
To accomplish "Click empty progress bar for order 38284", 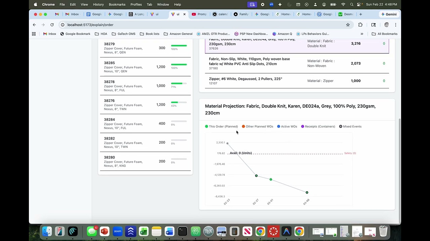I will point(179,121).
